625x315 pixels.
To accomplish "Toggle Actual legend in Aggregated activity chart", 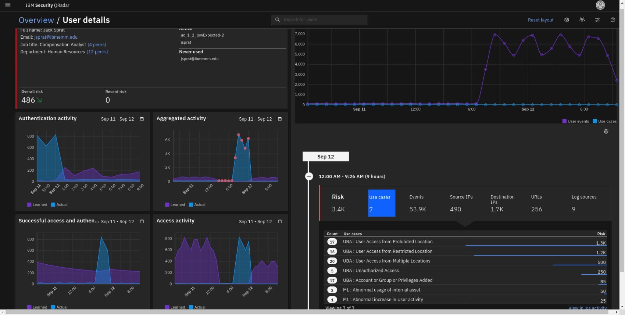I will click(197, 204).
